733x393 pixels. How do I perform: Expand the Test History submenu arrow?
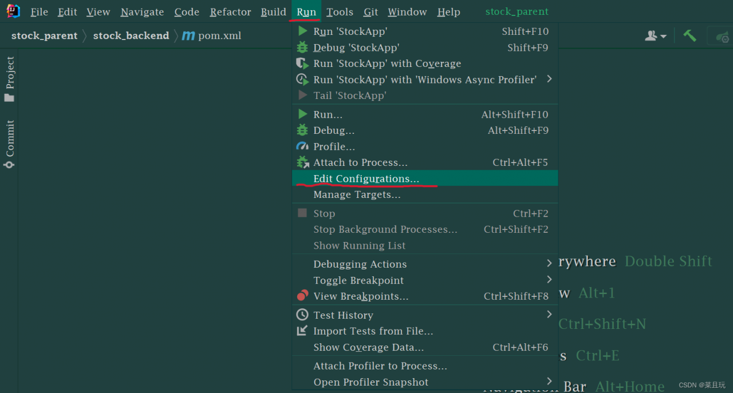[549, 314]
